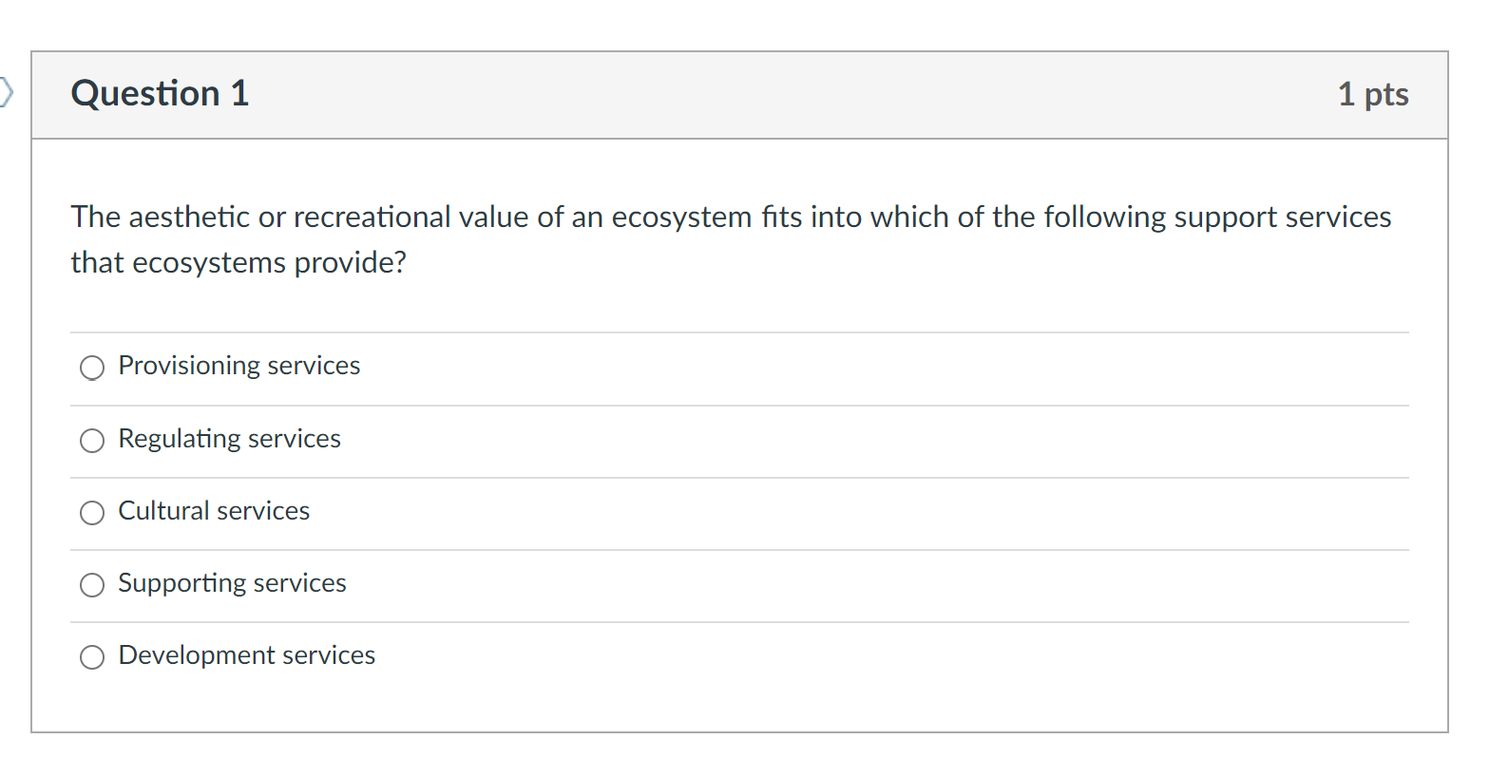The height and width of the screenshot is (758, 1509).
Task: Click the 'Question 1' heading
Action: tap(160, 93)
